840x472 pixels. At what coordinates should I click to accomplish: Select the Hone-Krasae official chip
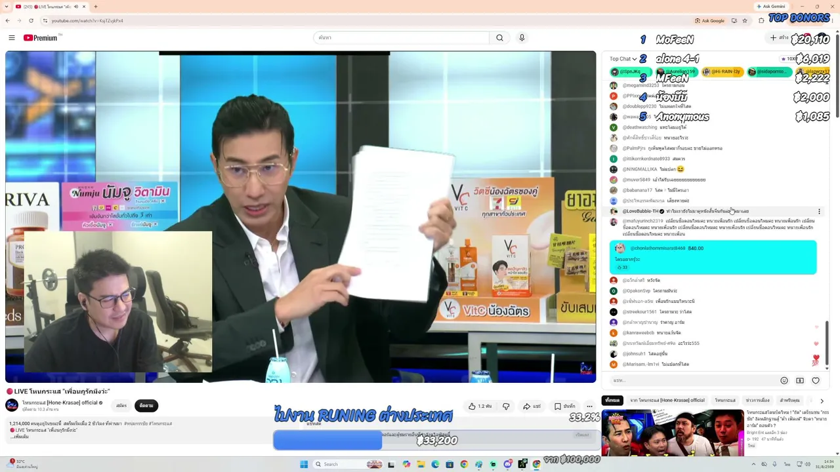tap(667, 401)
